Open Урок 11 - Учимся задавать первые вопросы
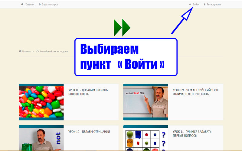The image size is (242, 151). pos(192,133)
